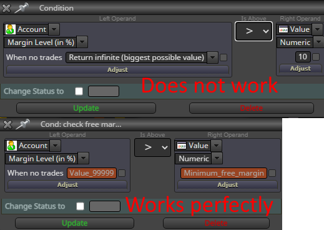This screenshot has height=230, width=324.
Task: Click Adjust under Right Operand in lower panel
Action: click(x=228, y=185)
